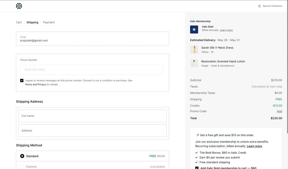
Task: Uncheck the agree to receive messages checkbox
Action: pyautogui.click(x=22, y=80)
